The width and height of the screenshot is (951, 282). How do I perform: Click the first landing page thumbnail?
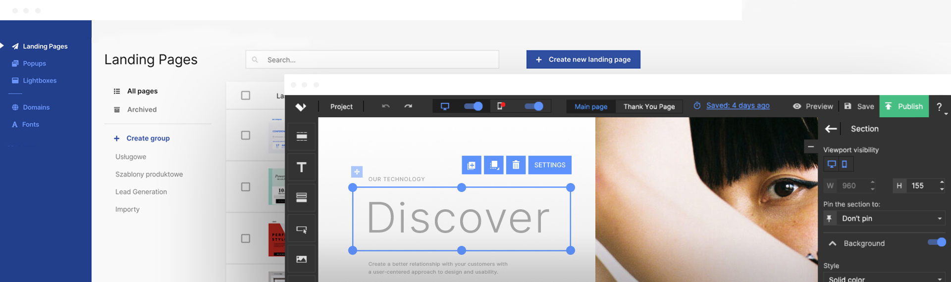[277, 135]
